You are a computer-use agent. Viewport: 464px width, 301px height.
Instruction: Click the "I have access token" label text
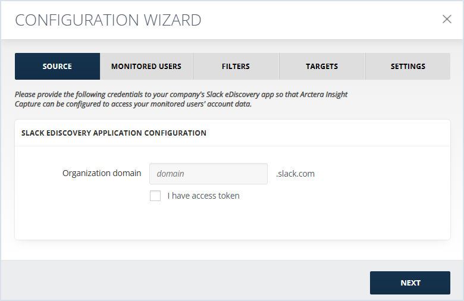coord(203,196)
